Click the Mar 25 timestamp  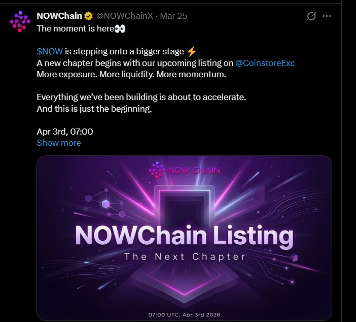click(x=173, y=16)
